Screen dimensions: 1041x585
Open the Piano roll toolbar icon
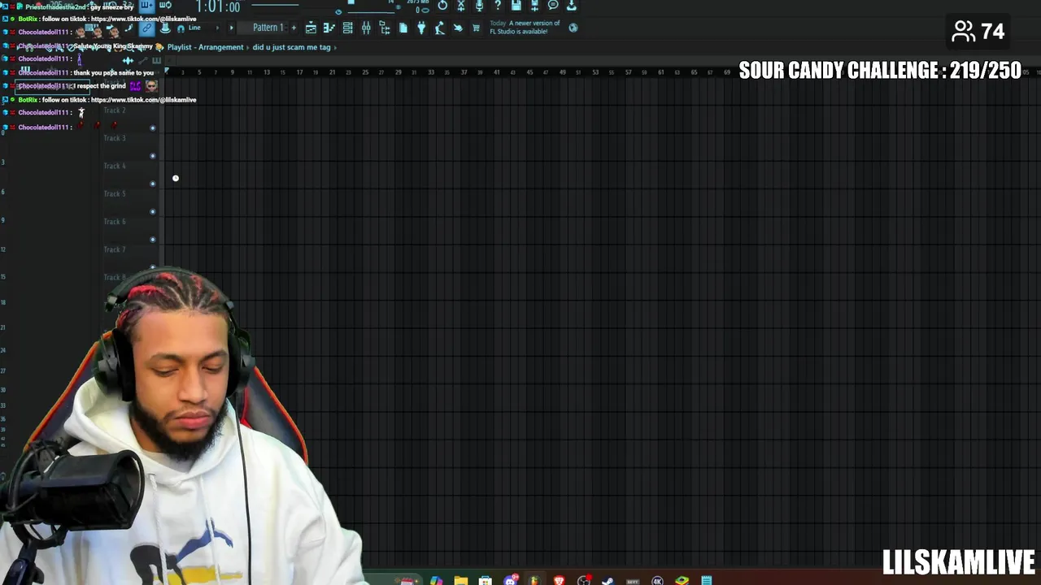(329, 28)
